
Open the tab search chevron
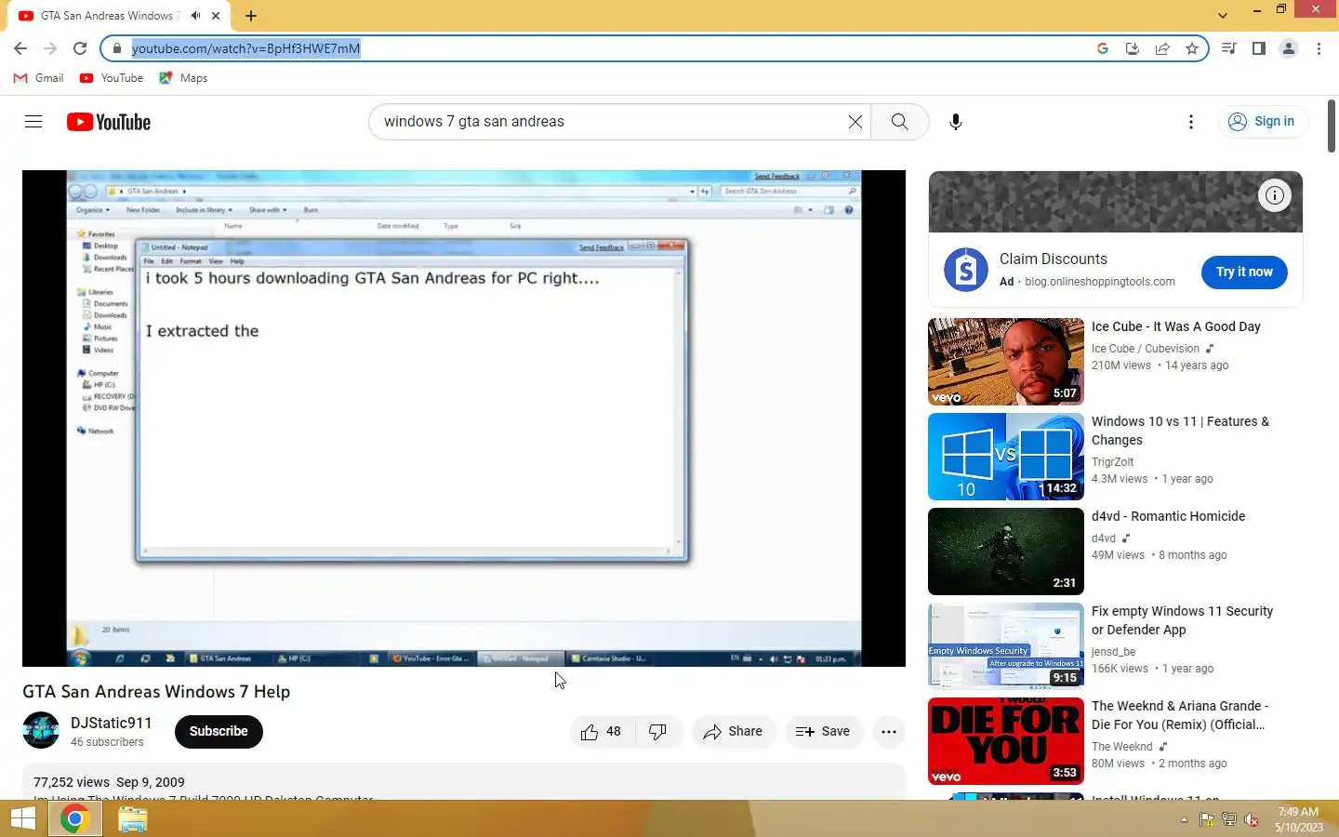click(1223, 15)
